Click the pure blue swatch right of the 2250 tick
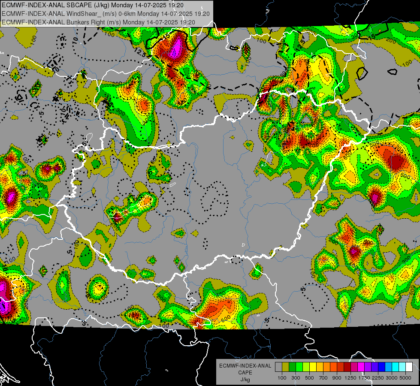Screen dimensions: 420x386 382,367
